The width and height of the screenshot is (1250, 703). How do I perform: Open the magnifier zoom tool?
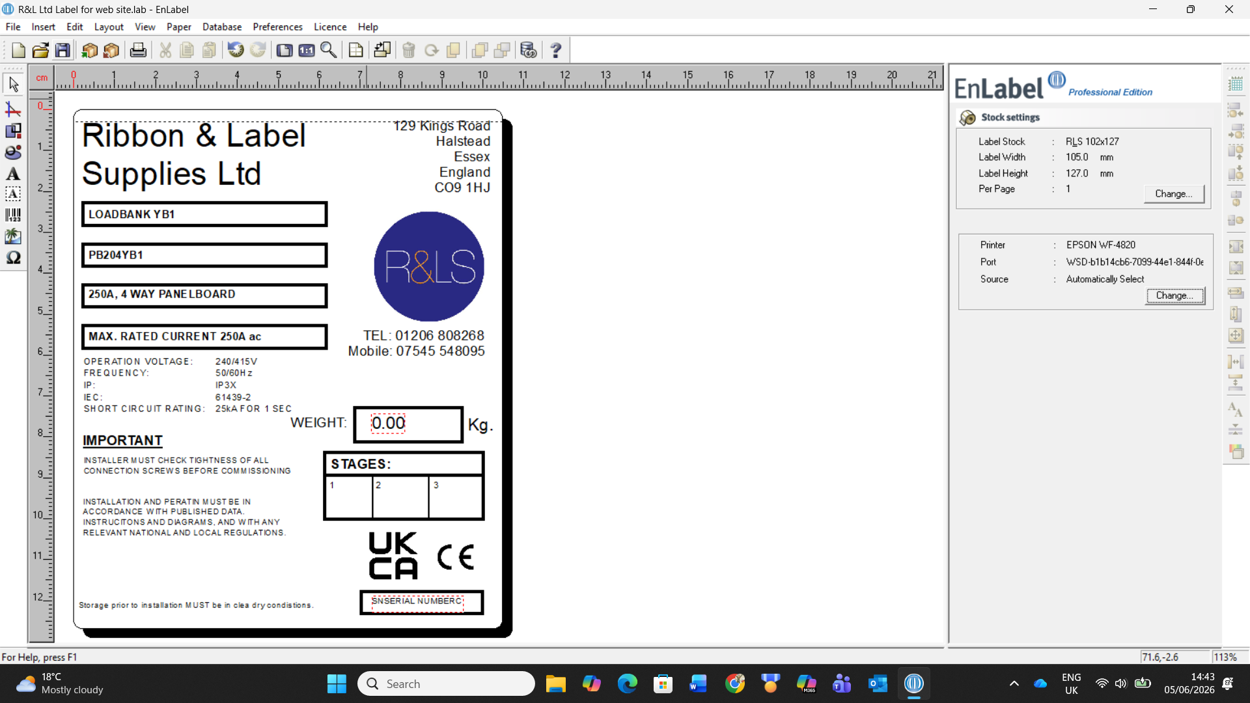pyautogui.click(x=329, y=50)
